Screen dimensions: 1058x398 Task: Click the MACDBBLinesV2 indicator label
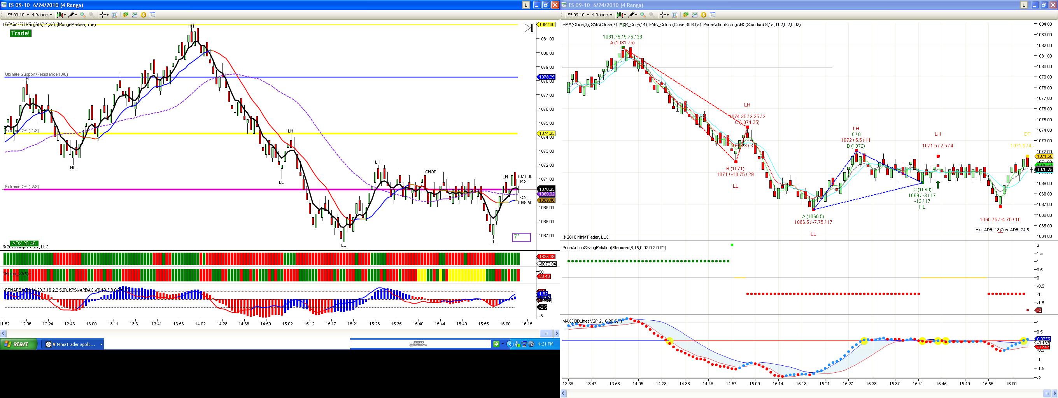tap(592, 321)
